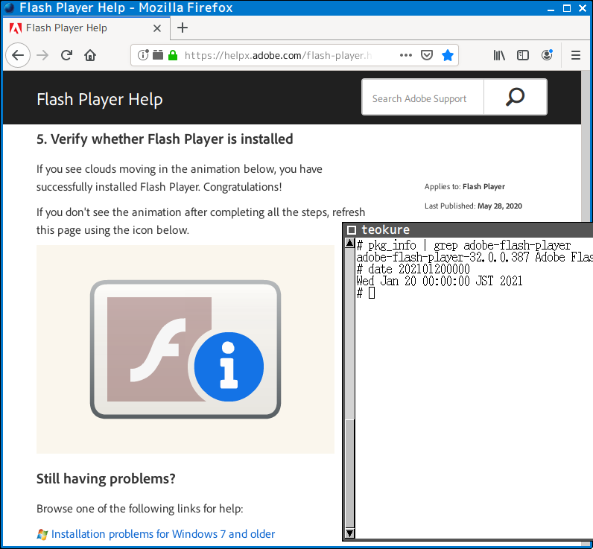The image size is (593, 549).
Task: Click the 'Still having problems?' heading
Action: (106, 479)
